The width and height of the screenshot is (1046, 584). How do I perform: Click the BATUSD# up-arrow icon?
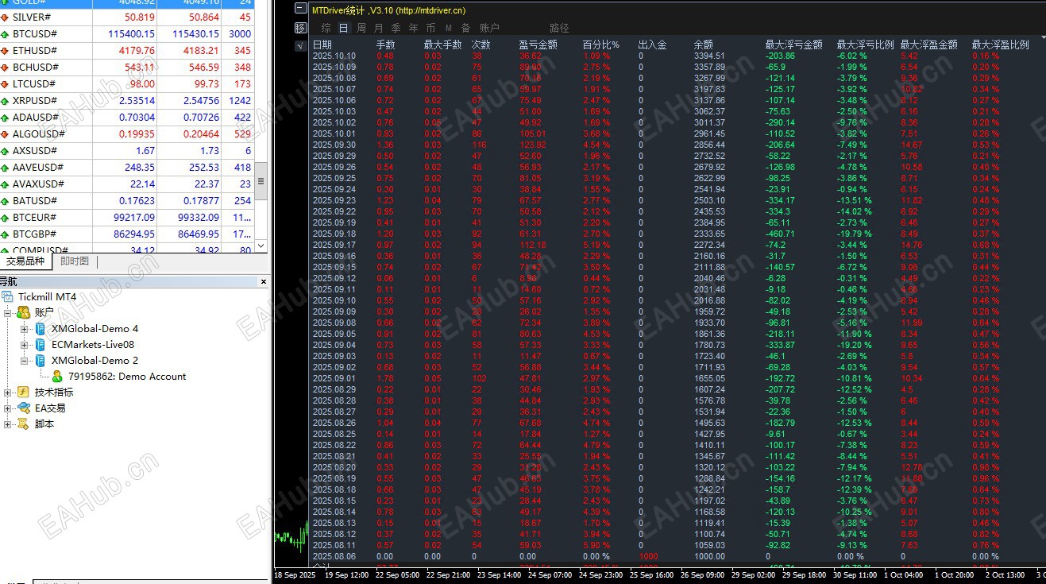coord(6,201)
